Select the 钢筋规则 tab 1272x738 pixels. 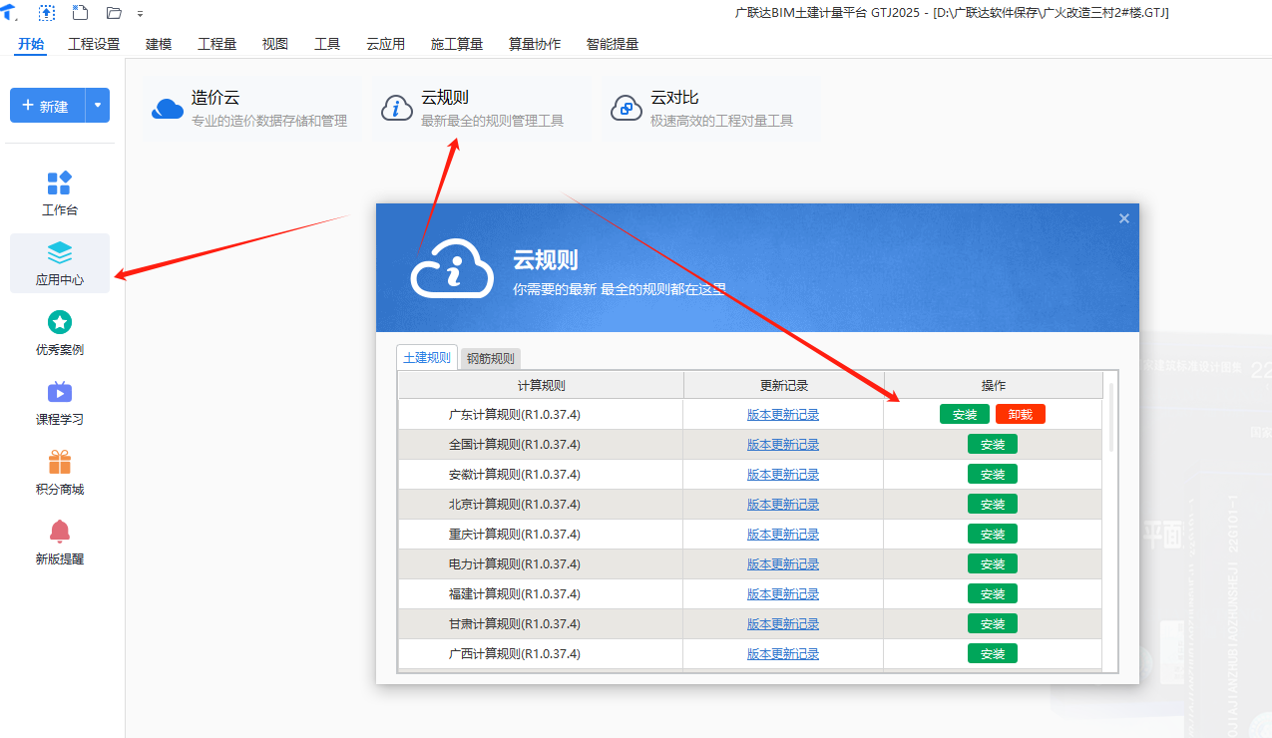(x=491, y=359)
